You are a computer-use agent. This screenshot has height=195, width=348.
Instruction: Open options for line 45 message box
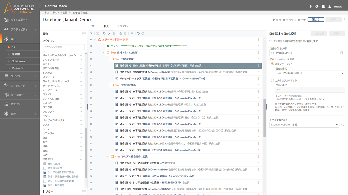tap(259, 98)
